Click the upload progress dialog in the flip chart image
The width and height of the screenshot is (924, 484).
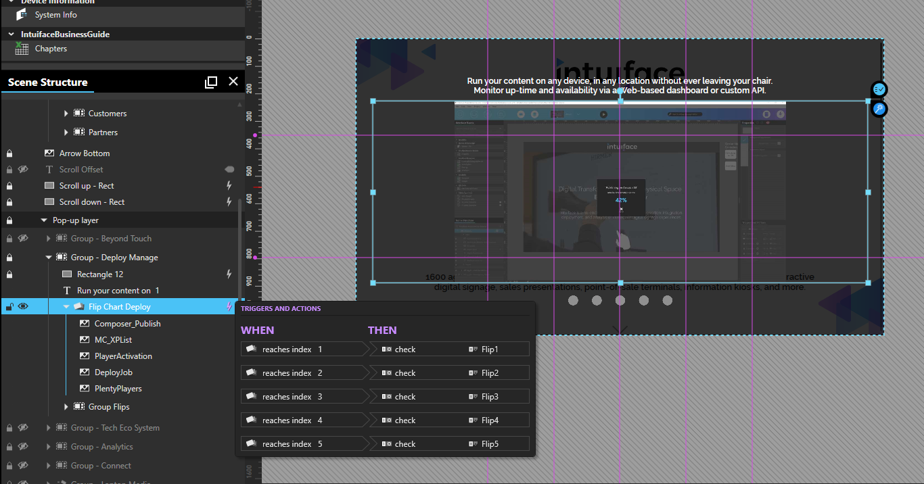pos(621,197)
